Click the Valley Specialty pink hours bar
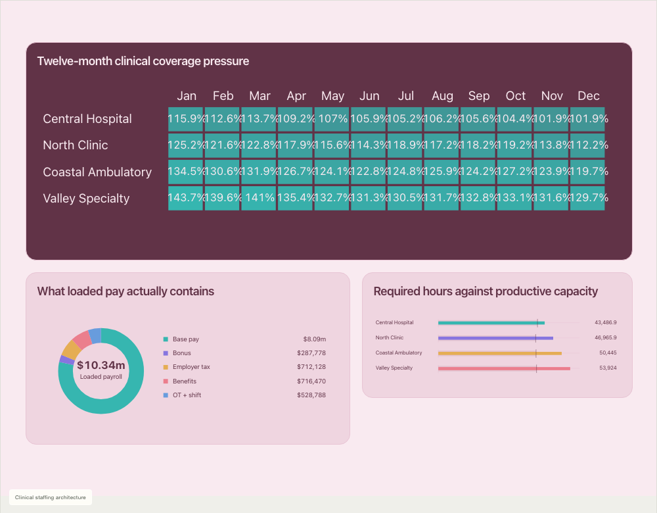Image resolution: width=657 pixels, height=513 pixels. click(x=504, y=369)
